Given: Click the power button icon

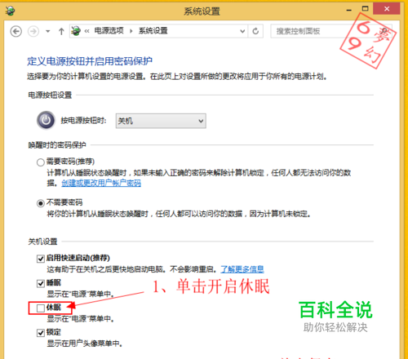Looking at the screenshot, I should click(x=46, y=120).
